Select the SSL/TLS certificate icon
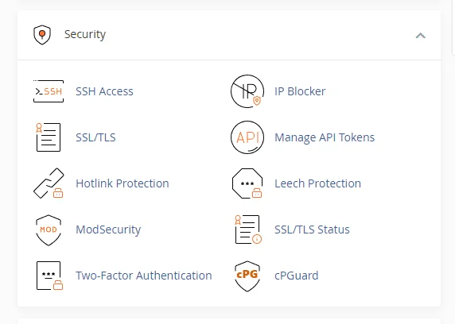 [x=49, y=137]
